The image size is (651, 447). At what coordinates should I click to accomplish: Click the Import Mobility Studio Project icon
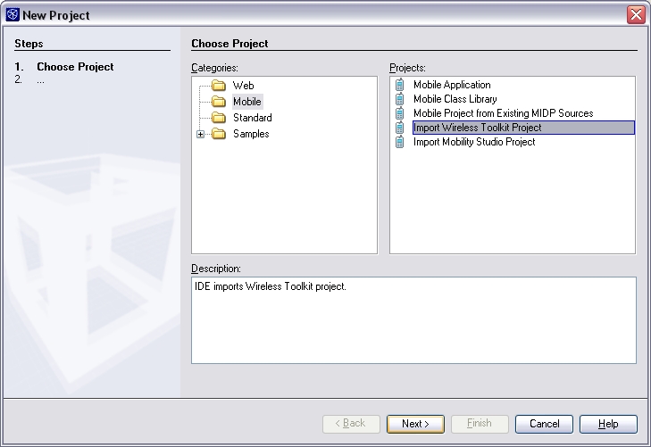click(x=400, y=142)
